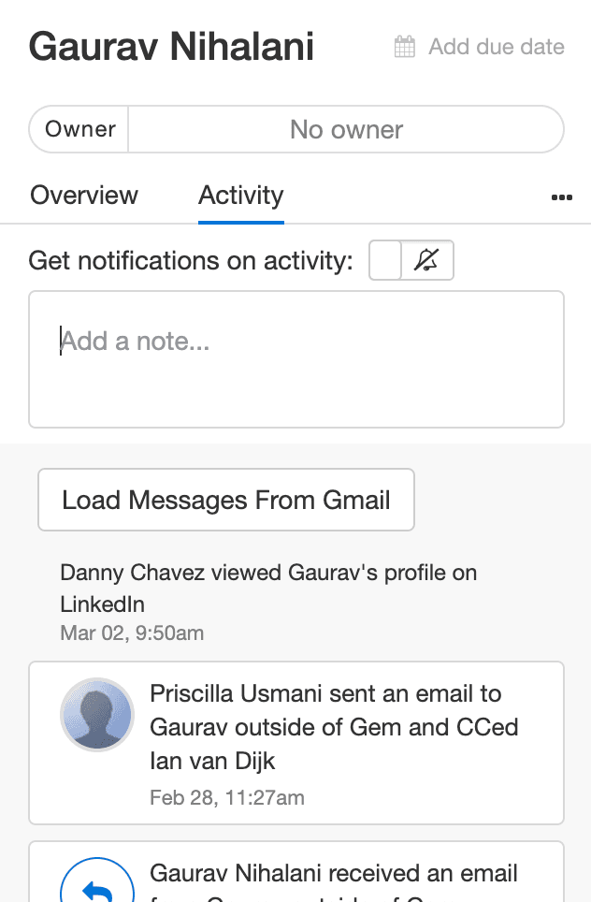Click Load Messages From Gmail
This screenshot has height=902, width=591.
coord(225,500)
